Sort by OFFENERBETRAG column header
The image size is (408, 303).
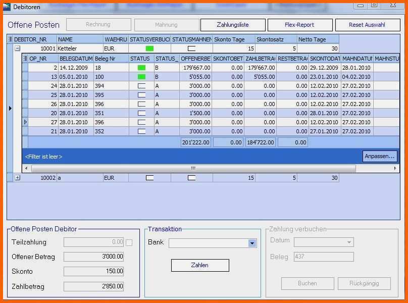click(195, 59)
